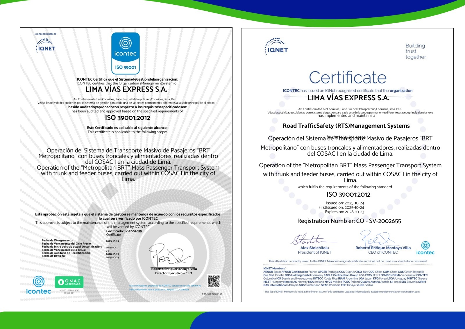The height and width of the screenshot is (329, 465).
Task: Select "IQNET Members*:" heading
Action: tap(275, 268)
